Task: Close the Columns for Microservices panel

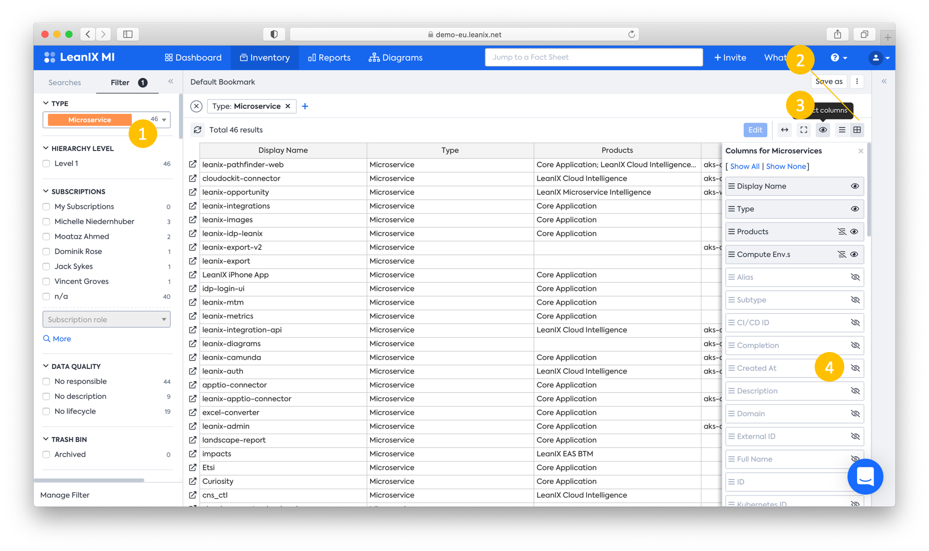Action: pyautogui.click(x=861, y=151)
